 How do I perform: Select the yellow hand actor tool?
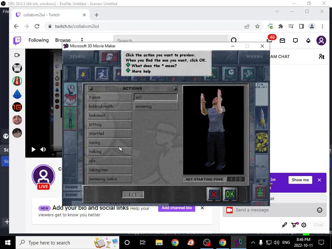pos(83,74)
